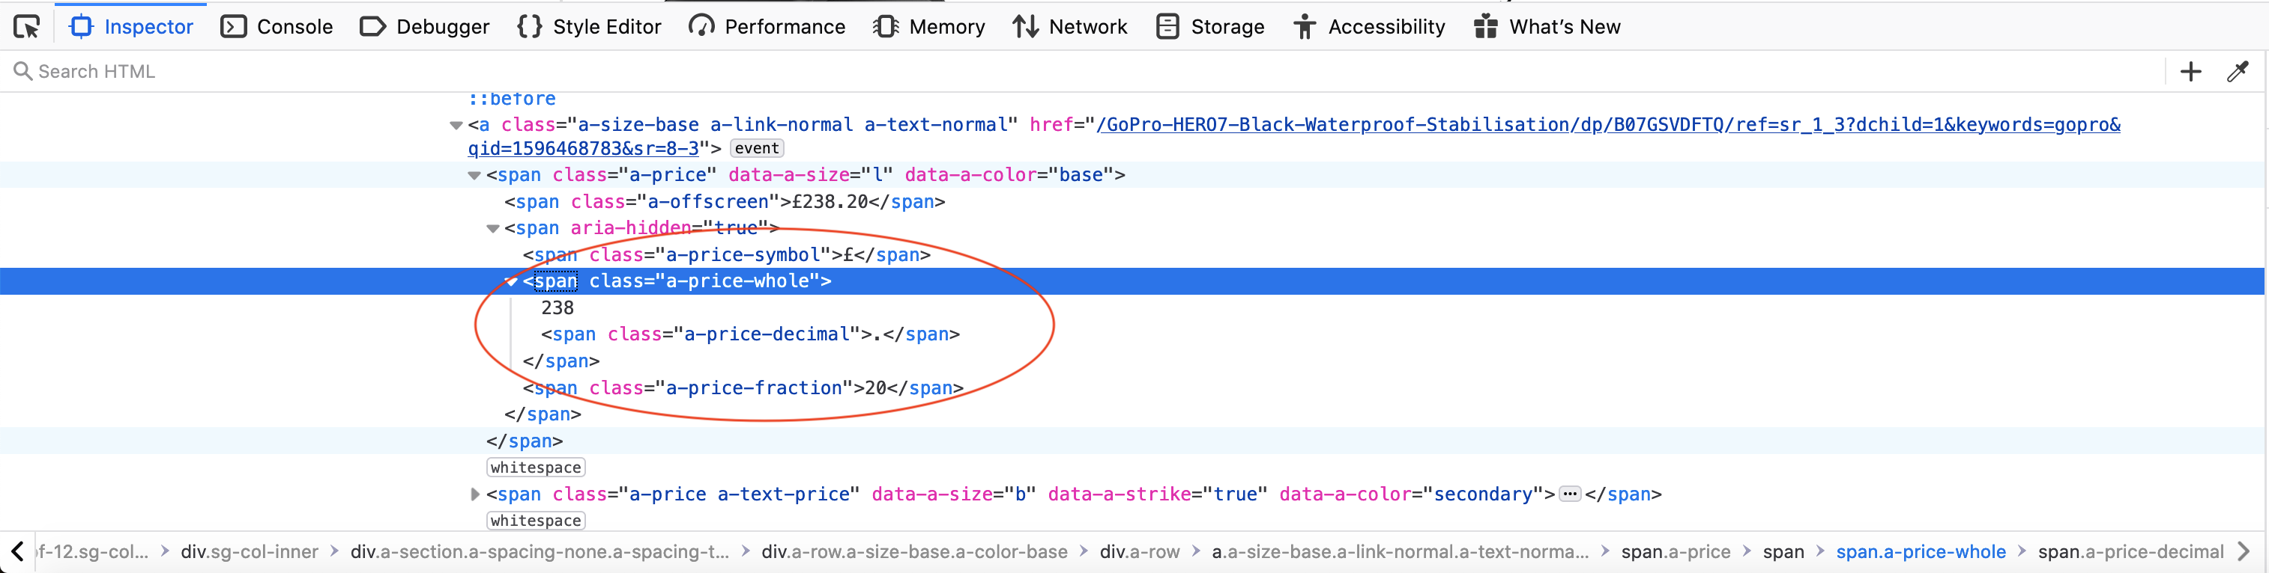2269x573 pixels.
Task: Switch to the Memory tab
Action: tap(929, 27)
